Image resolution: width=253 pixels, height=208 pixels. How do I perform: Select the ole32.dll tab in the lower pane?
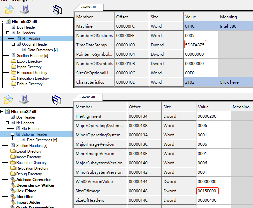(x=88, y=97)
